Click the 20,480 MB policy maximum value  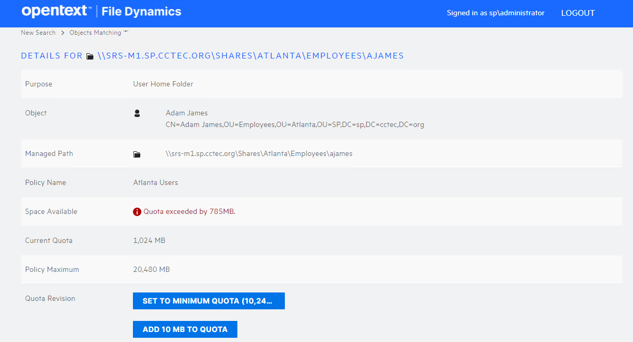tap(151, 270)
